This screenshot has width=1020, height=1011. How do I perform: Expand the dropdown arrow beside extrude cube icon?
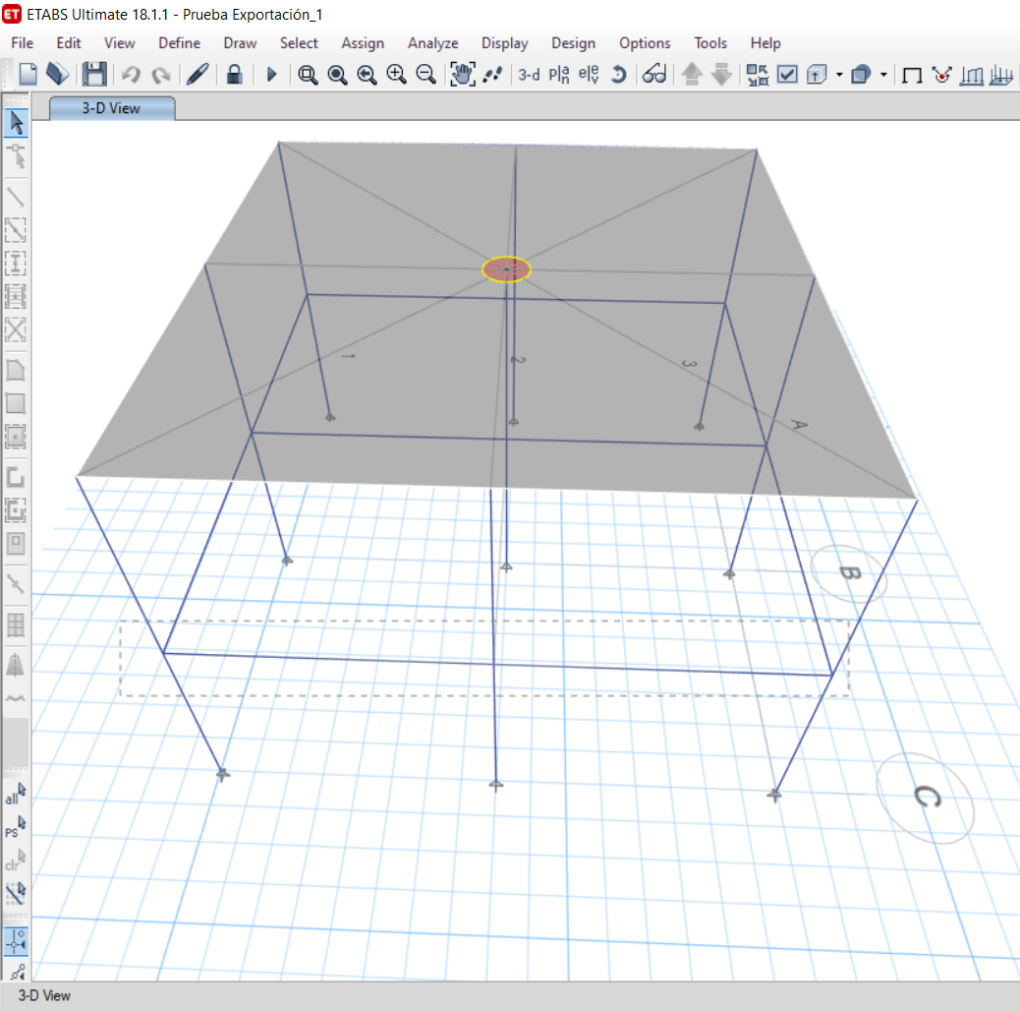[x=839, y=75]
